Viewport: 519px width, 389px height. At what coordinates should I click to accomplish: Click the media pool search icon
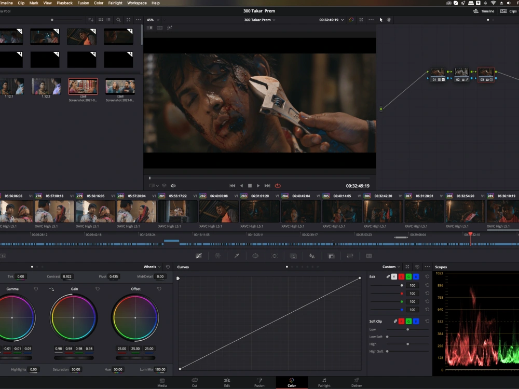pyautogui.click(x=118, y=20)
